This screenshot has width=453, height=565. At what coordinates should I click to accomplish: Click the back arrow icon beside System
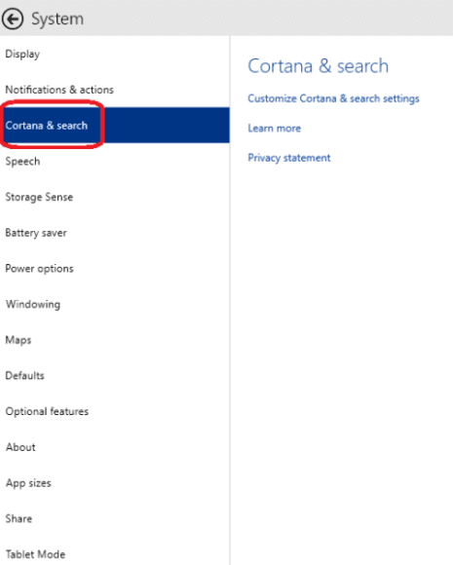(13, 19)
